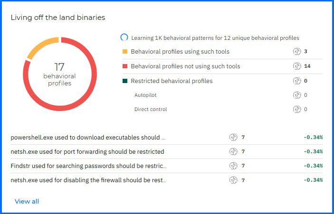
Task: Click the yellow legend swatch for profiles using tools
Action: tap(125, 52)
